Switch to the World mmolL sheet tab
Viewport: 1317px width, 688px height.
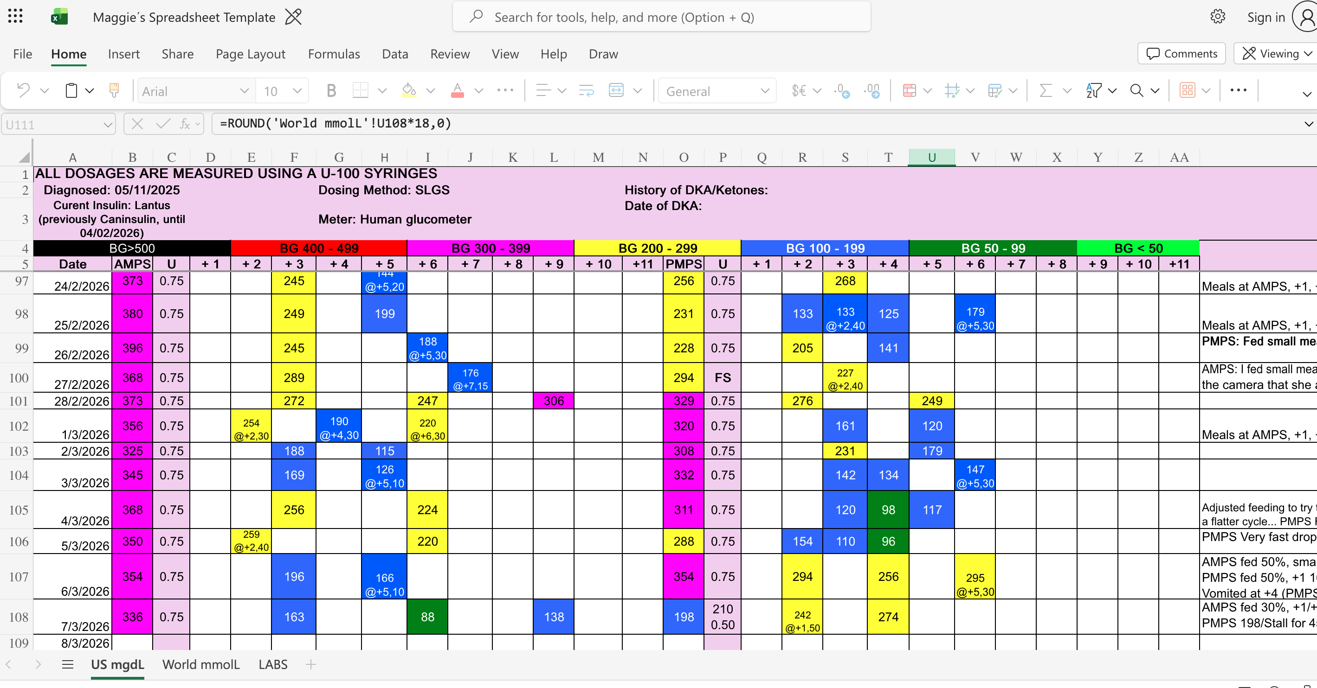click(200, 664)
